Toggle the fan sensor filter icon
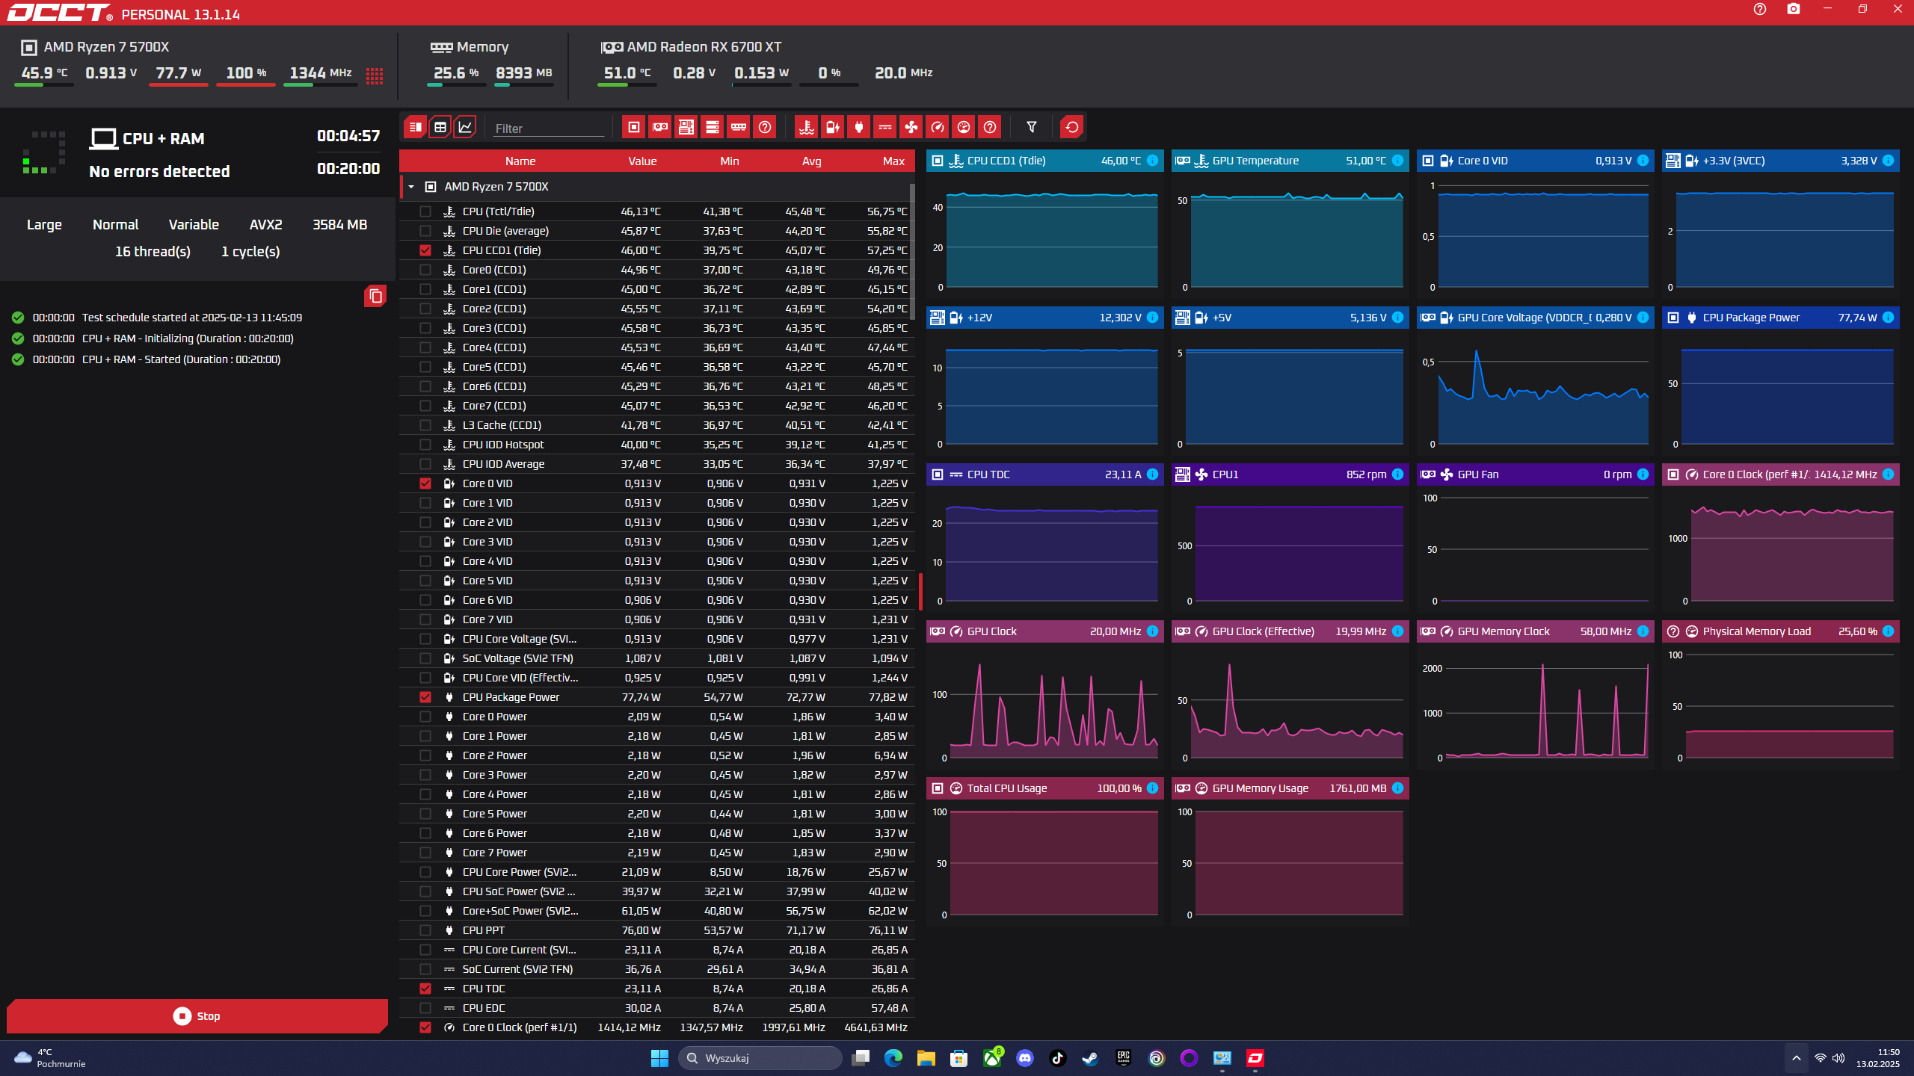This screenshot has height=1076, width=1914. point(911,127)
